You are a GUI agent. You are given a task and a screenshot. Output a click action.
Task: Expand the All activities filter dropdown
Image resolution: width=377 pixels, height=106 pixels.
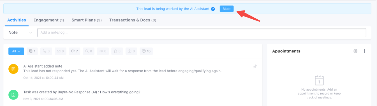point(16,51)
